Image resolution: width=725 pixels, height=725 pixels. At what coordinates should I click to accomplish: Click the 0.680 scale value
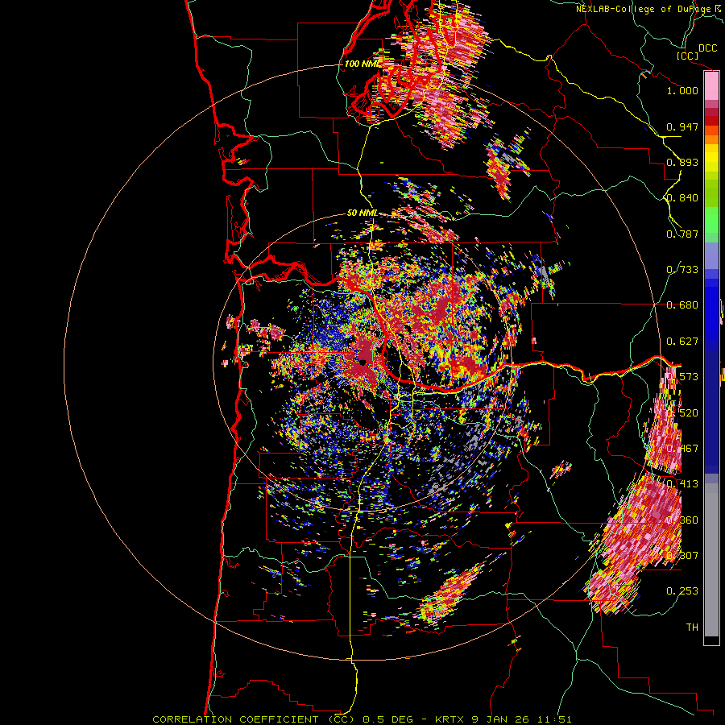pos(682,305)
